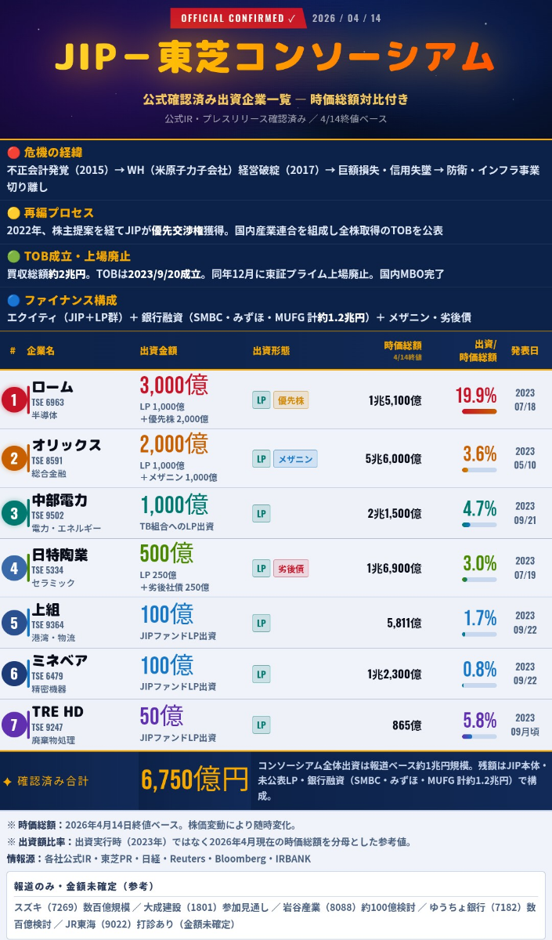The width and height of the screenshot is (552, 940).
Task: Click the 2,000億 investment amount
Action: (x=174, y=444)
